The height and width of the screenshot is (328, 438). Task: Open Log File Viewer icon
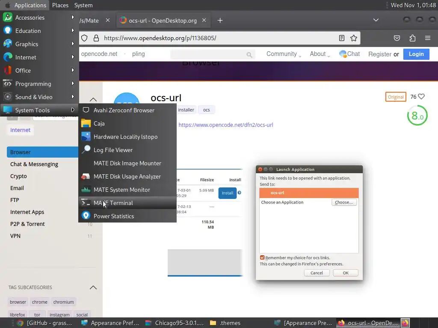click(86, 149)
